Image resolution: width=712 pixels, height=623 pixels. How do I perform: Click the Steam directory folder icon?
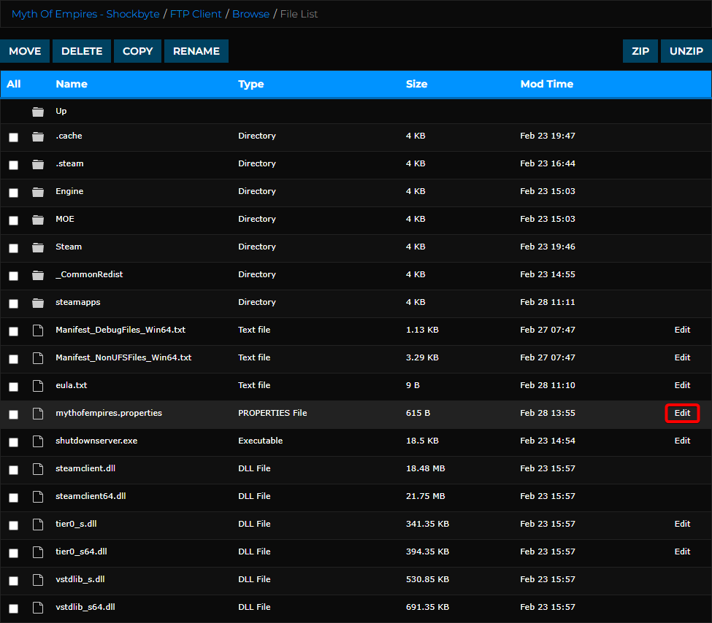(38, 247)
